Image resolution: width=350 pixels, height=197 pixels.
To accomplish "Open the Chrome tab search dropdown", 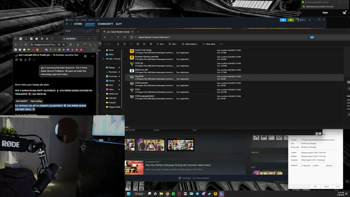I will tap(16, 39).
